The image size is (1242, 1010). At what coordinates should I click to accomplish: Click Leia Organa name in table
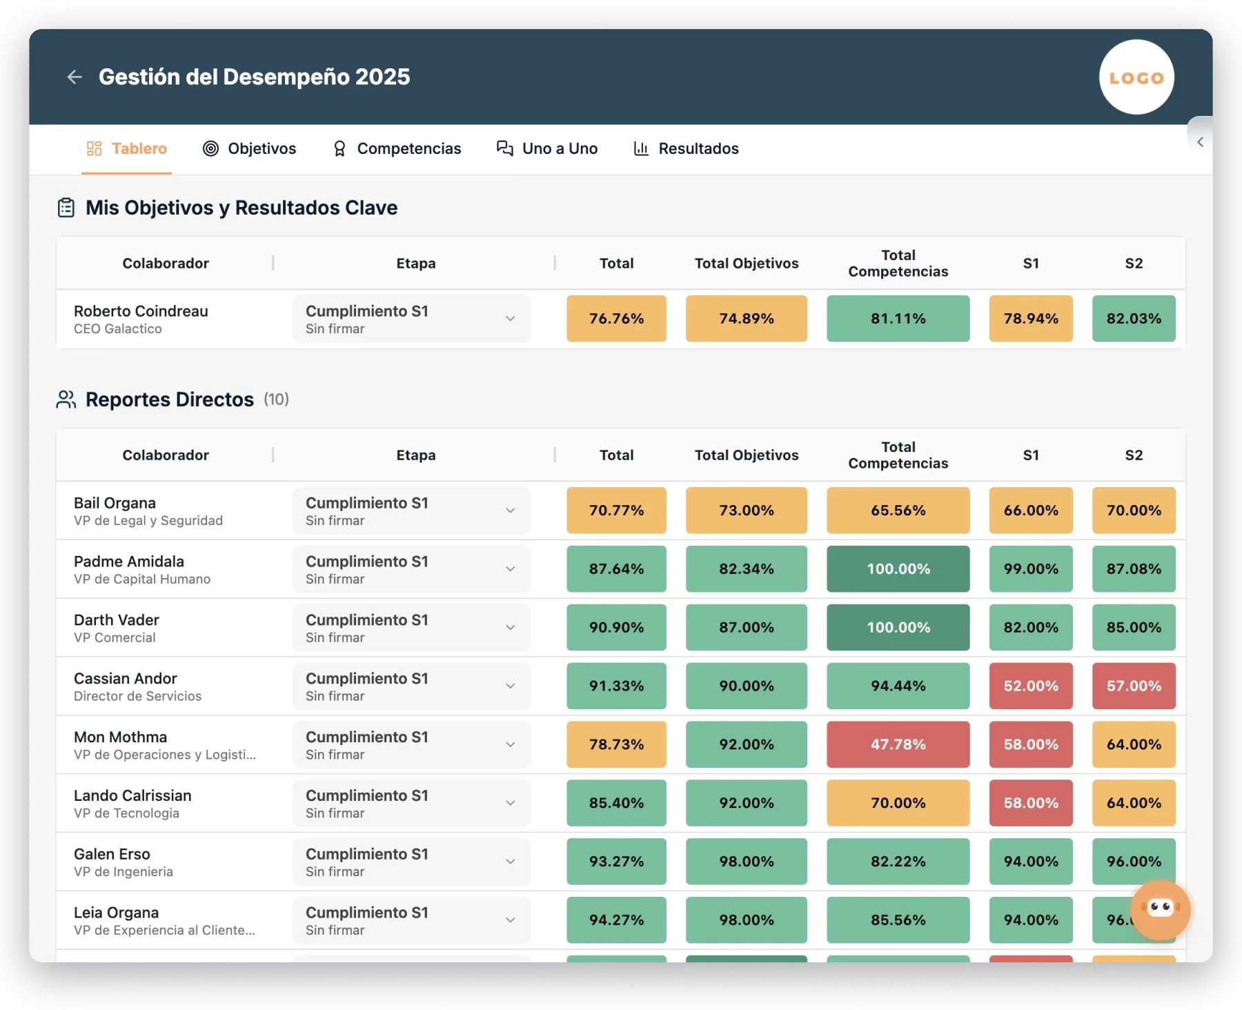[x=116, y=913]
